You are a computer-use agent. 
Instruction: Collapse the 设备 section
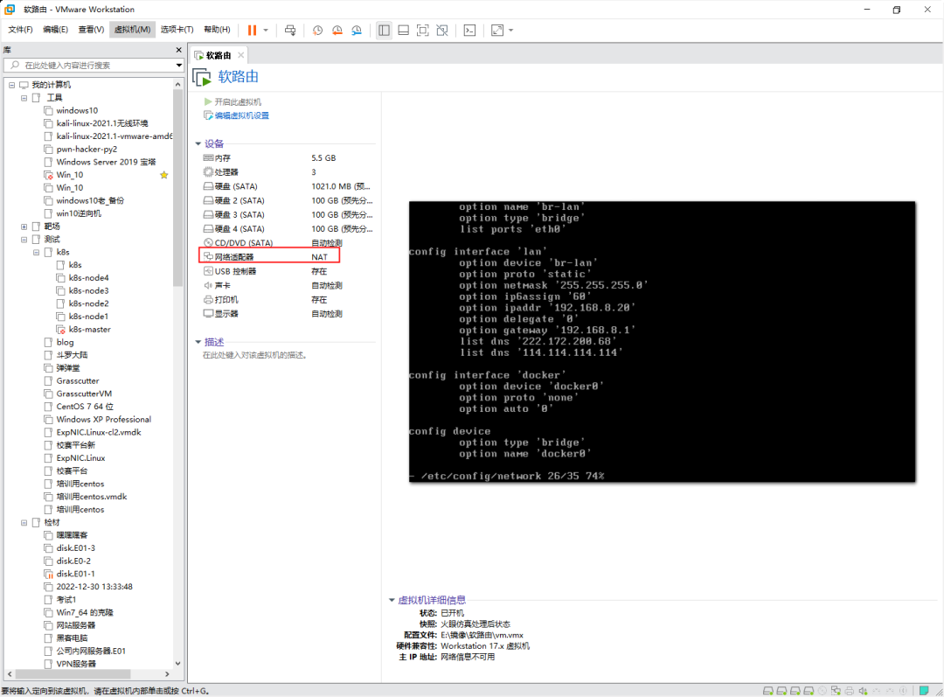pos(198,144)
